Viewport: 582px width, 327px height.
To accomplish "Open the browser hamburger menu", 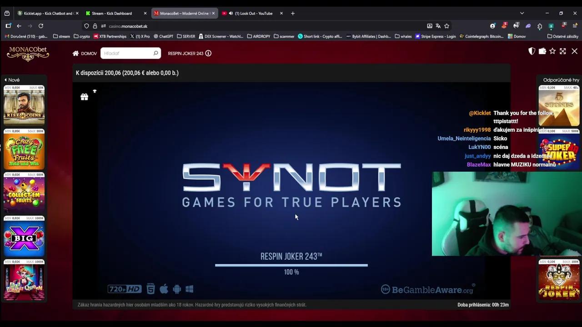I will [575, 26].
